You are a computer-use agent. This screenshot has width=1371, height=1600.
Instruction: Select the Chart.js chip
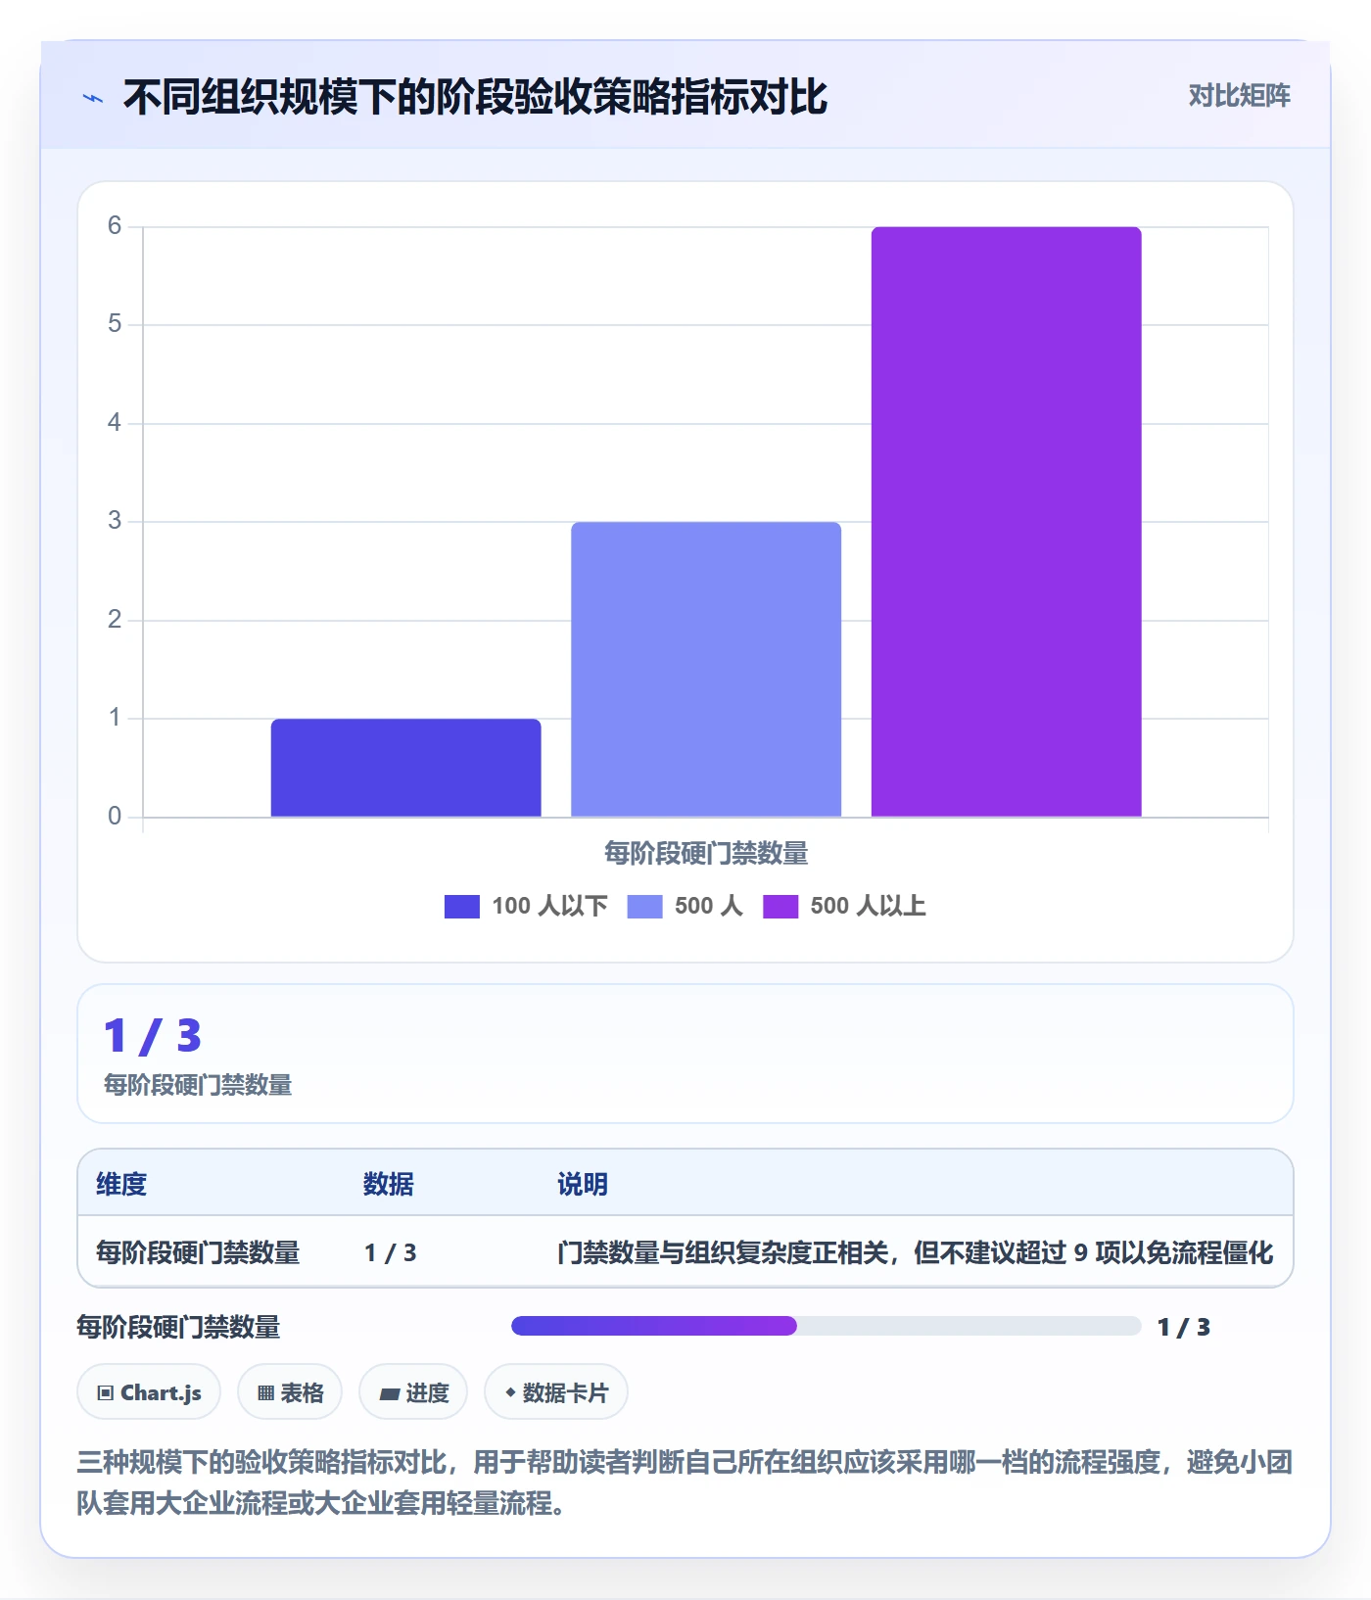tap(149, 1391)
